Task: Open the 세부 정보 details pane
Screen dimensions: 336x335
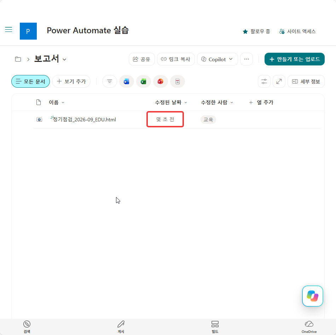Action: click(306, 81)
